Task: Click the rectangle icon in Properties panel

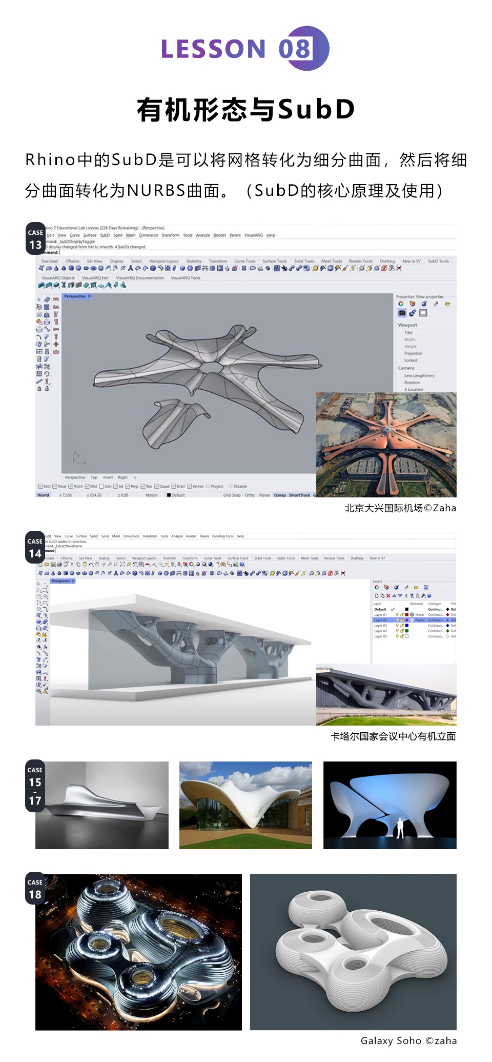Action: [x=423, y=313]
